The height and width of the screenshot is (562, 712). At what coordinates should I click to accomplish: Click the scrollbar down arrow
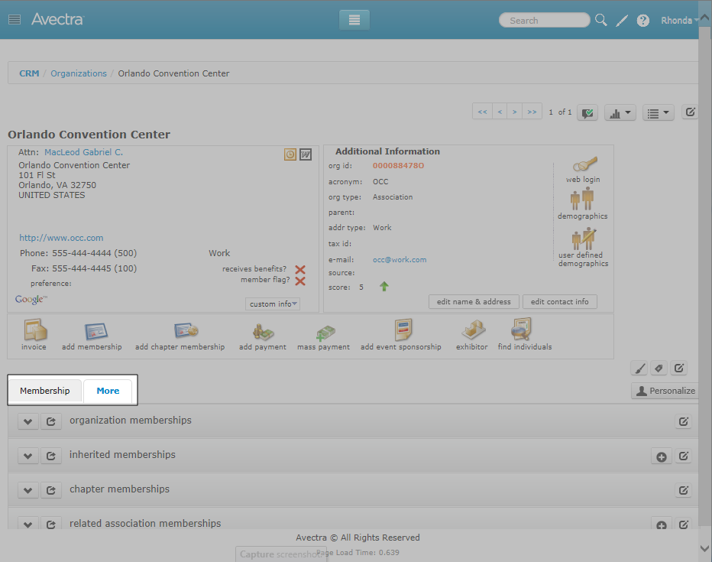tap(704, 548)
